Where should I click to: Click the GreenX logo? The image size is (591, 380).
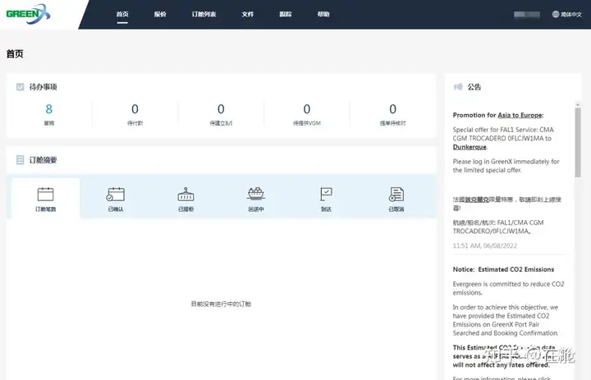pyautogui.click(x=28, y=14)
